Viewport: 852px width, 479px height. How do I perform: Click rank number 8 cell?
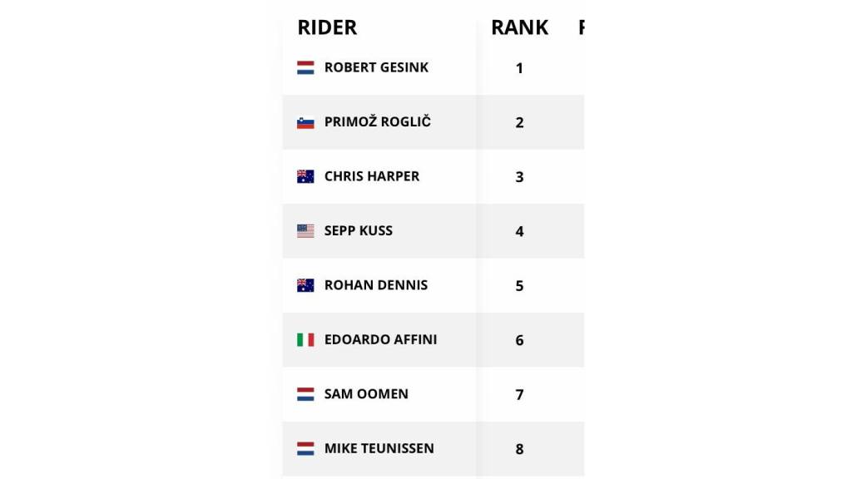click(x=519, y=449)
